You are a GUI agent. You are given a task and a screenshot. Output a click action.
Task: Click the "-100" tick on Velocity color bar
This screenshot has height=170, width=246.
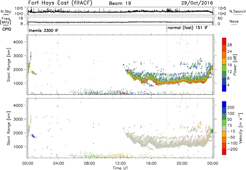232,143
